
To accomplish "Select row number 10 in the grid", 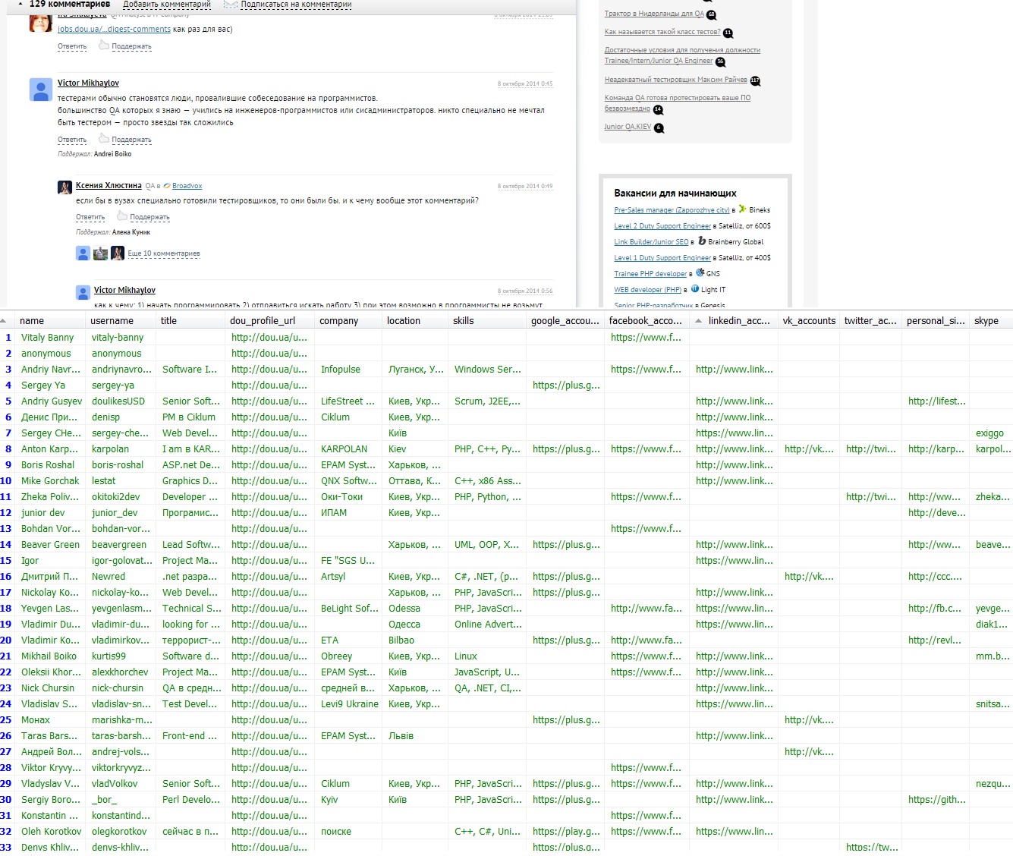I will tap(7, 481).
